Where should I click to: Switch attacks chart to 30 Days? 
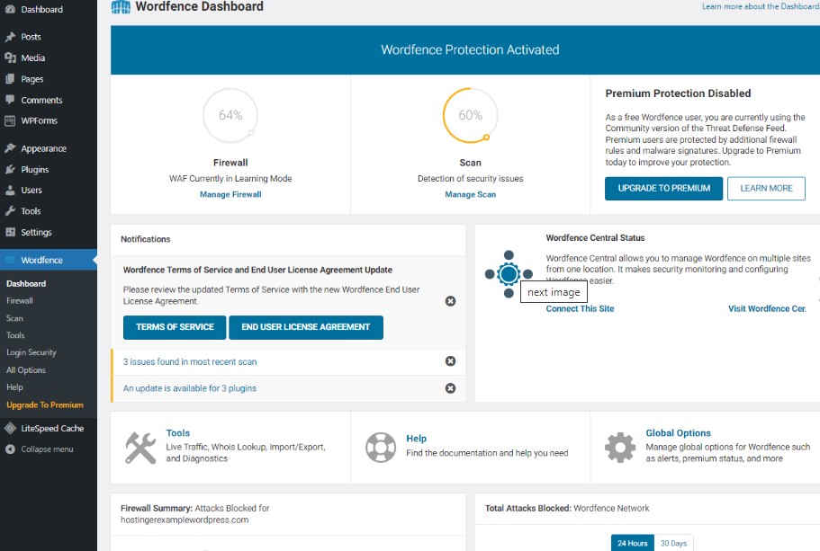(673, 543)
